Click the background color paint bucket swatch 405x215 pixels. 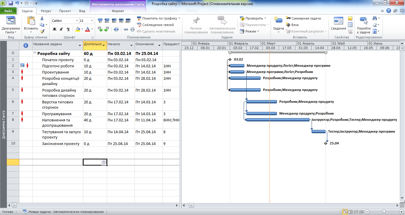pyautogui.click(x=78, y=29)
